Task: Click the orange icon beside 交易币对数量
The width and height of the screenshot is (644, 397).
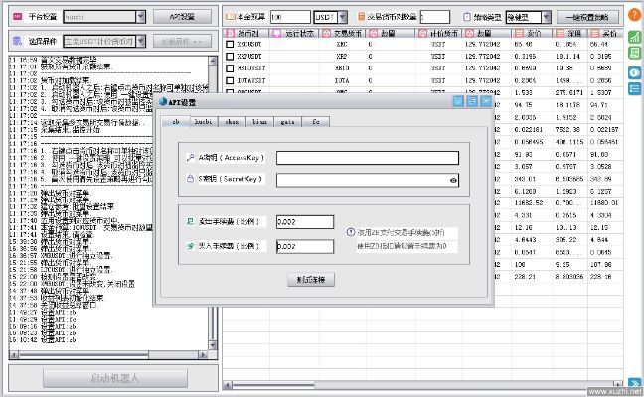Action: (362, 17)
